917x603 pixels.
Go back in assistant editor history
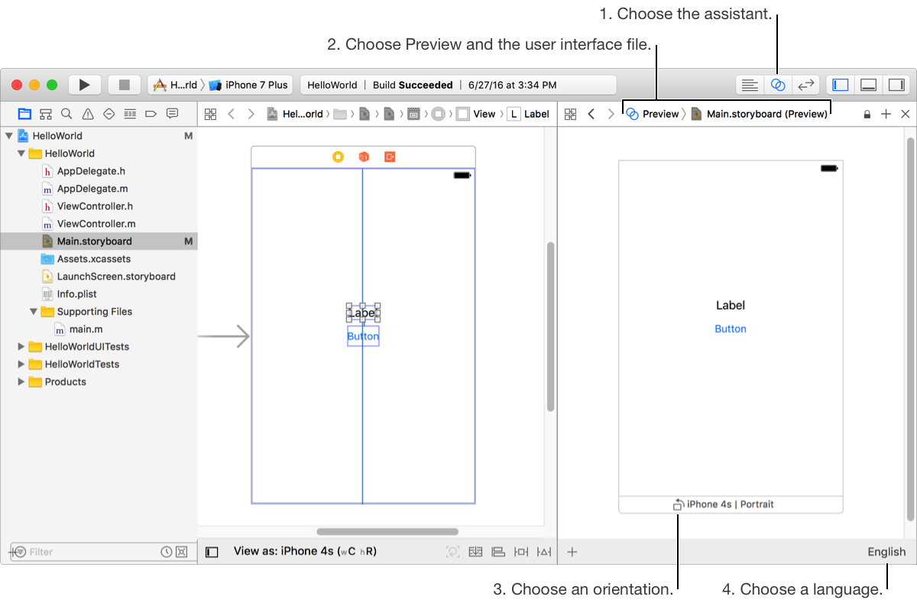click(591, 114)
